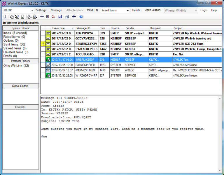Open the Logs menu
The image size is (224, 175).
pyautogui.click(x=203, y=10)
